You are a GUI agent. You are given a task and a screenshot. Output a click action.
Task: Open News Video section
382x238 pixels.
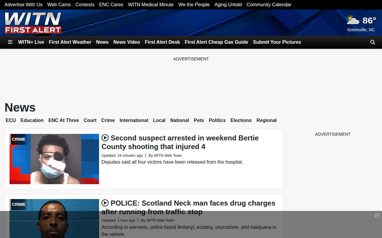coord(127,42)
